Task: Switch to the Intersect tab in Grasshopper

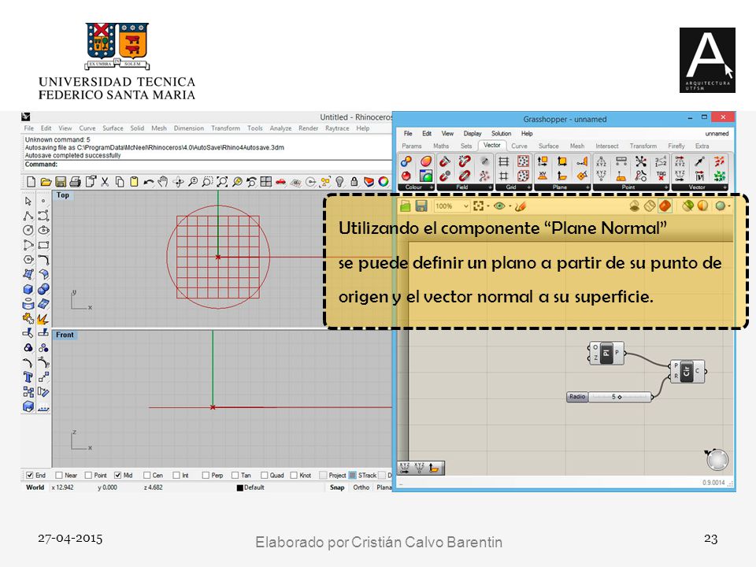Action: coord(607,146)
